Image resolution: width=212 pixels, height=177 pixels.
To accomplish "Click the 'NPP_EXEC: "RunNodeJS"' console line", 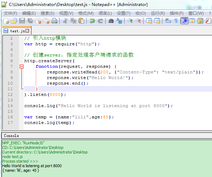I will (x=24, y=143).
